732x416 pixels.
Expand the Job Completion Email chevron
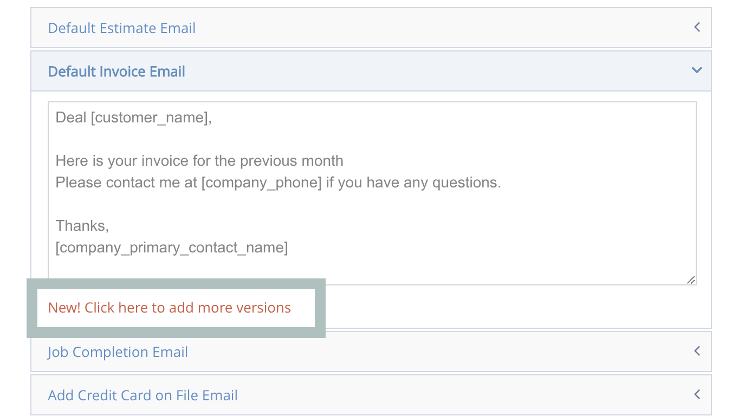(x=697, y=351)
